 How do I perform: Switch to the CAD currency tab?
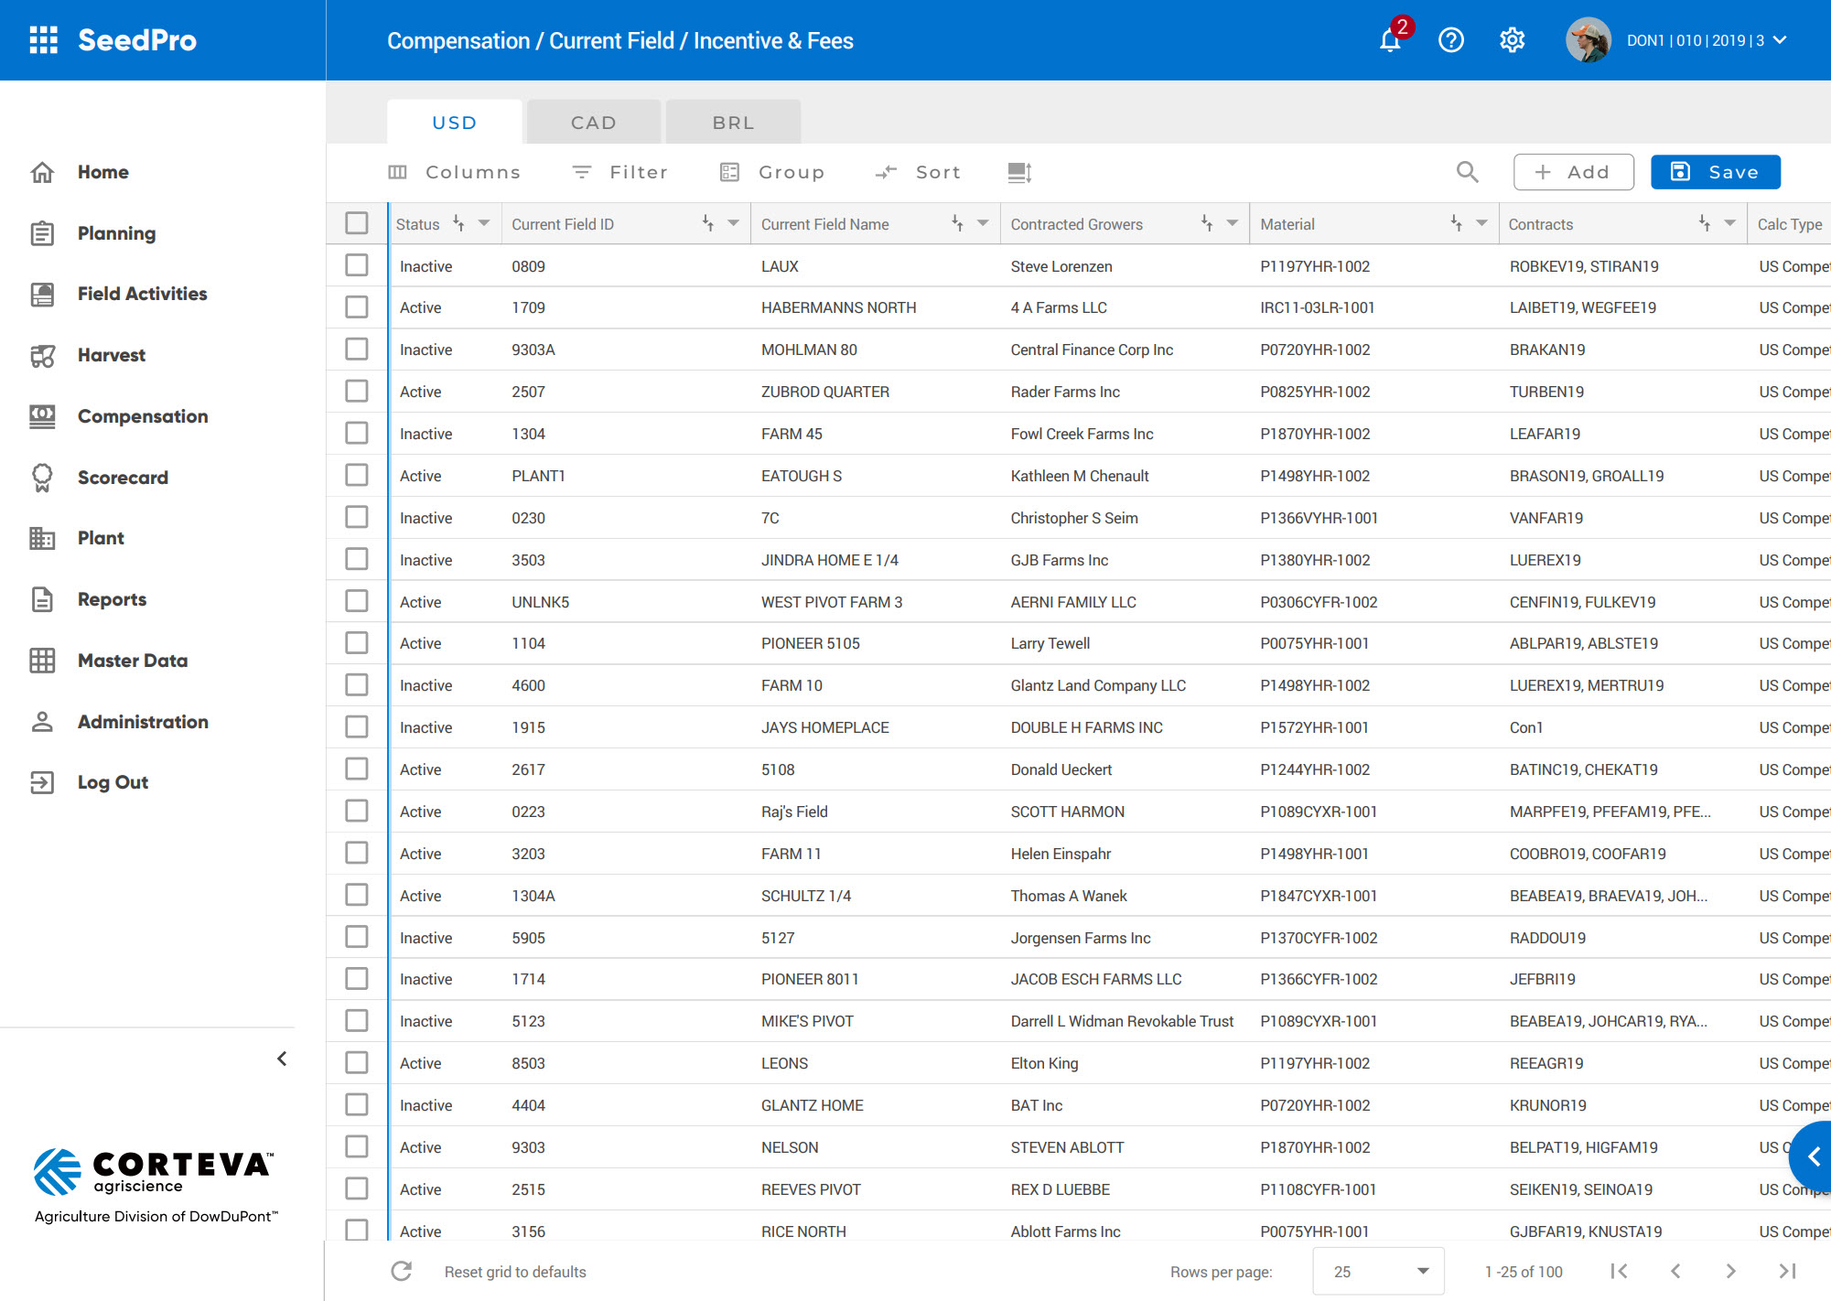[593, 123]
